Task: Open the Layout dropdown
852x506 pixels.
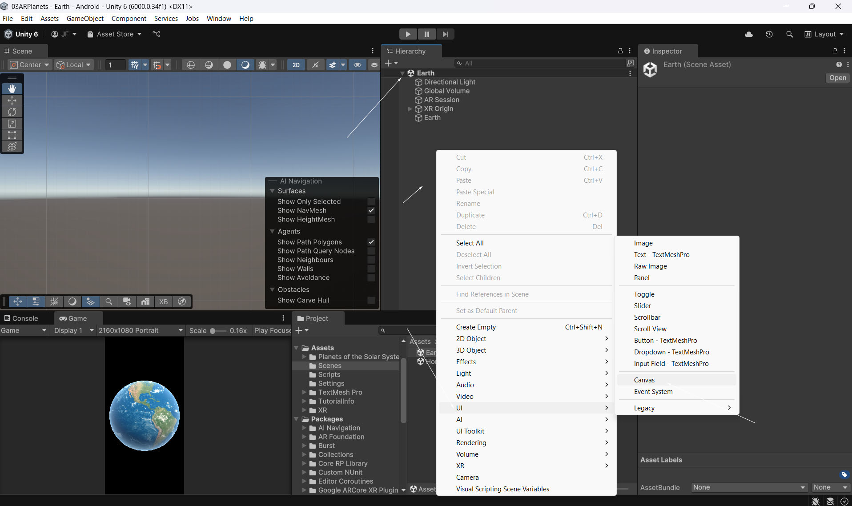Action: pyautogui.click(x=824, y=34)
